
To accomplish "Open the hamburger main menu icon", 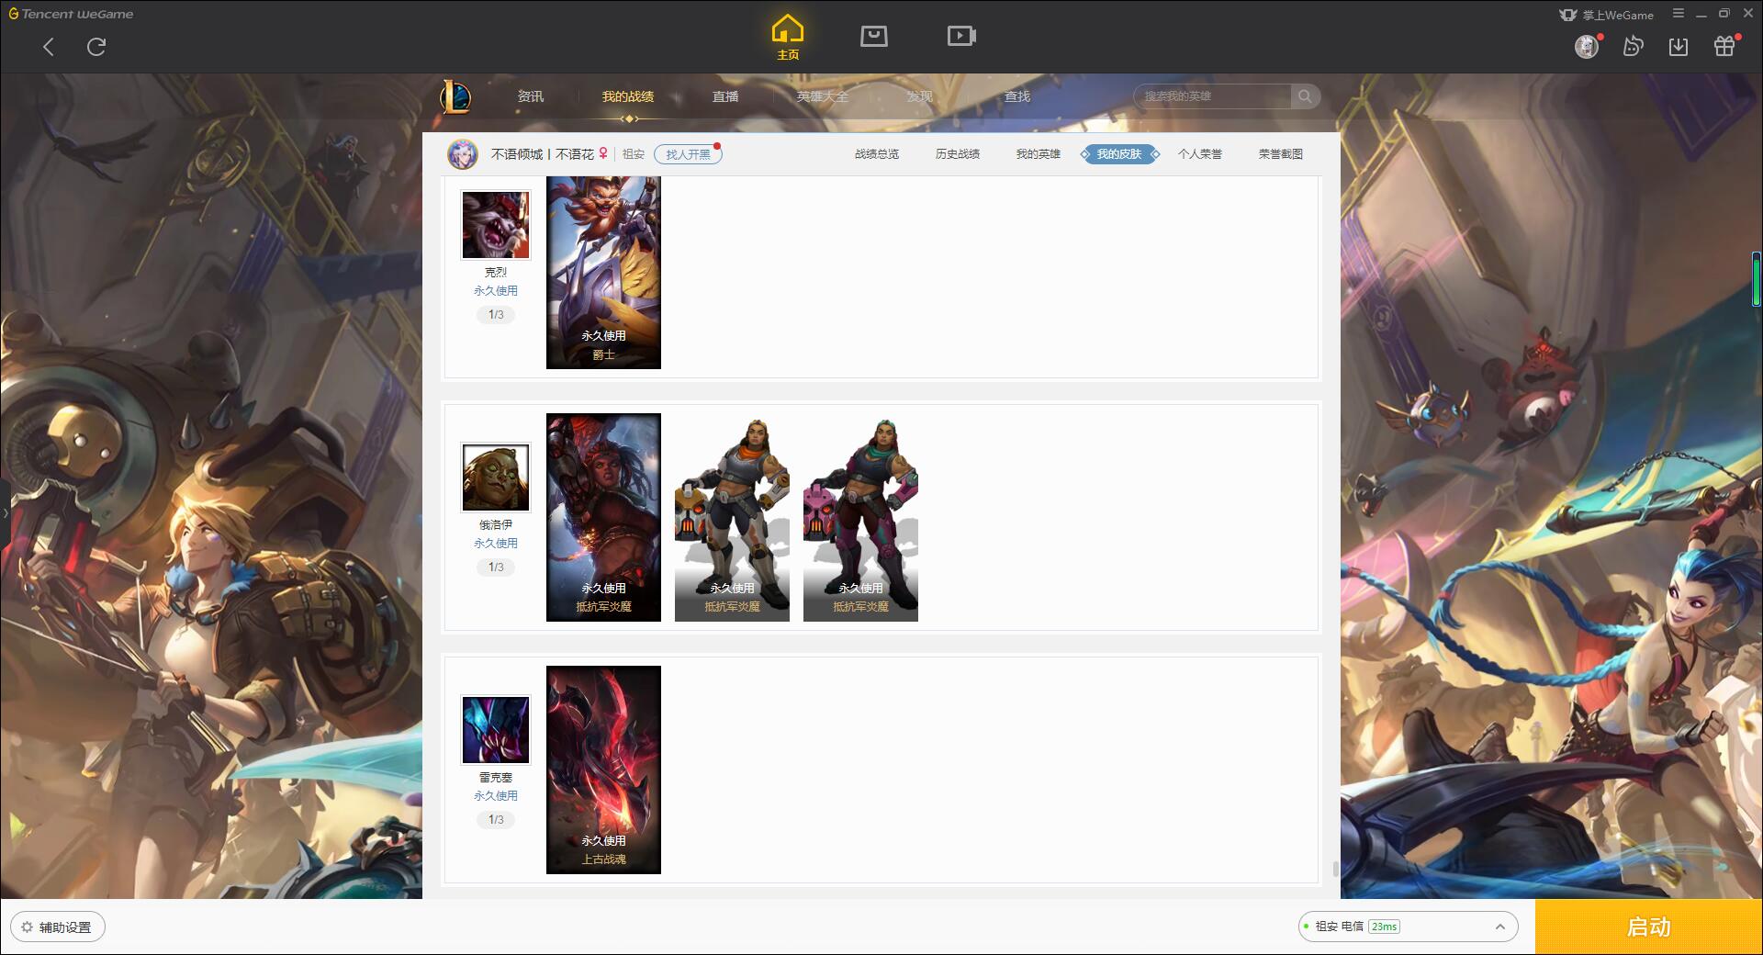I will pyautogui.click(x=1679, y=14).
